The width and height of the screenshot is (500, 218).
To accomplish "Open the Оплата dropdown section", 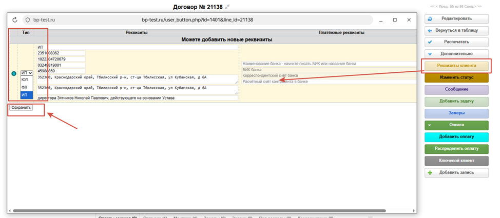I will coord(456,125).
